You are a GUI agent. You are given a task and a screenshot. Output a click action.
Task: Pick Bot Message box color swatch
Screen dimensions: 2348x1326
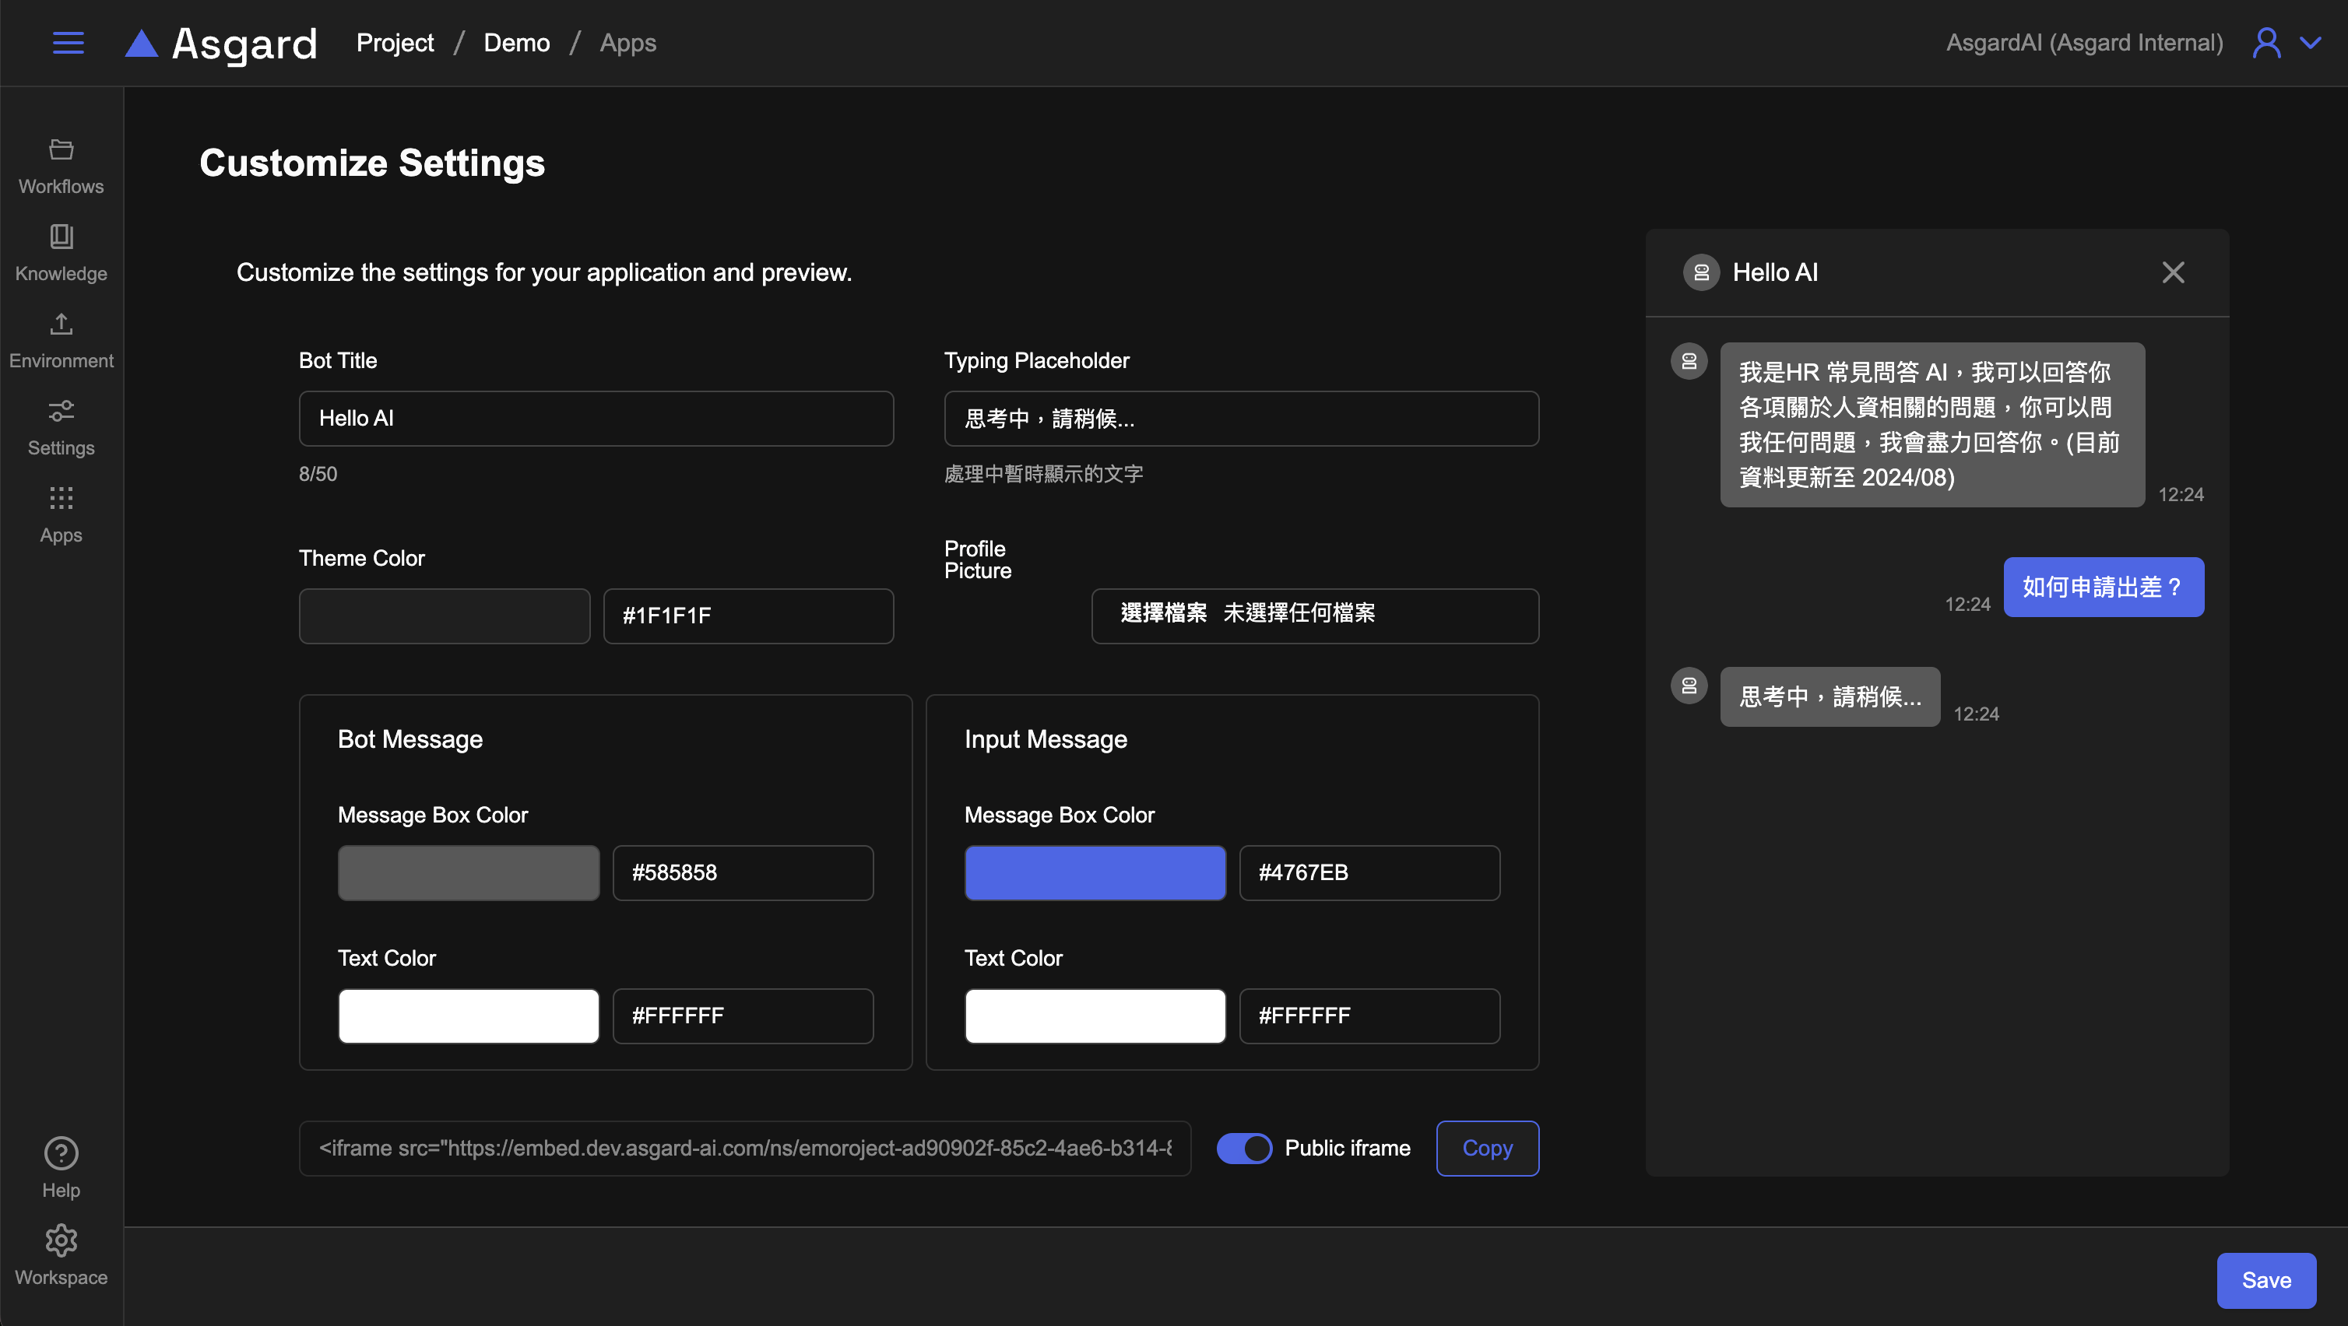point(469,873)
